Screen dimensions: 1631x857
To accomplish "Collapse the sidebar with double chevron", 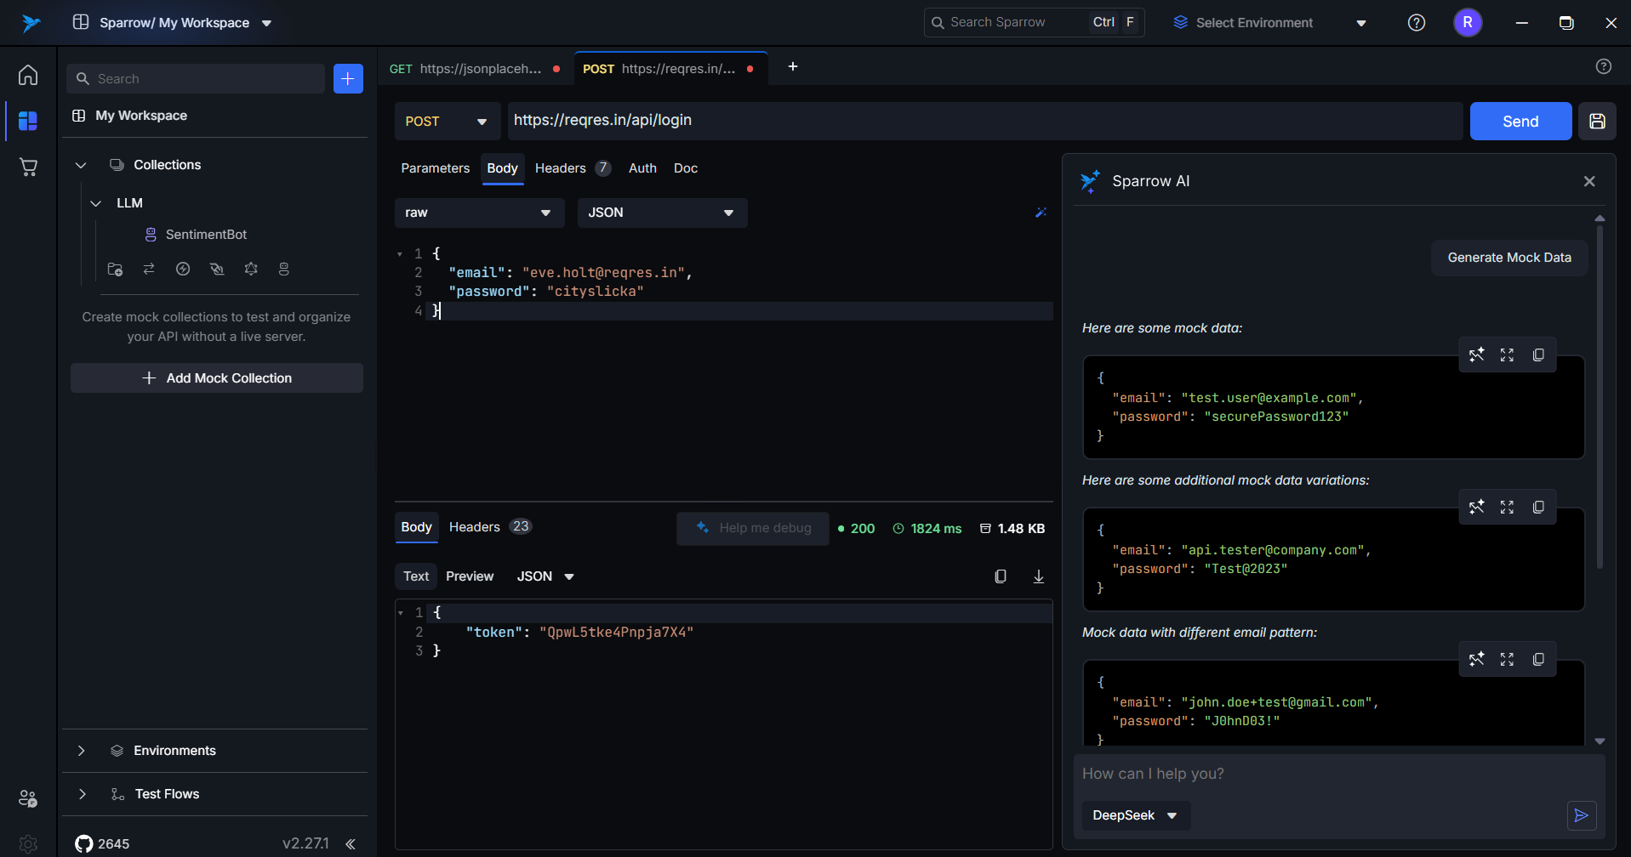I will pyautogui.click(x=351, y=843).
